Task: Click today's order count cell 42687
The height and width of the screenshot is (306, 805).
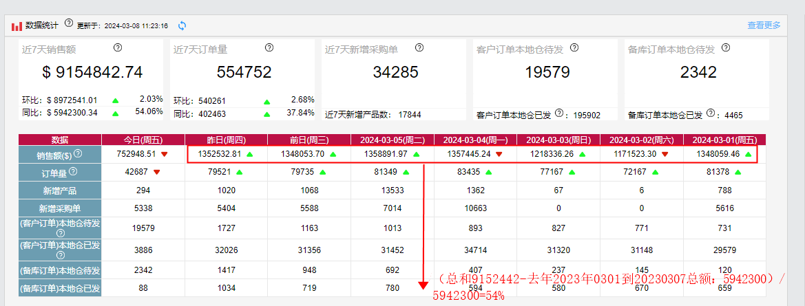Action: [136, 172]
